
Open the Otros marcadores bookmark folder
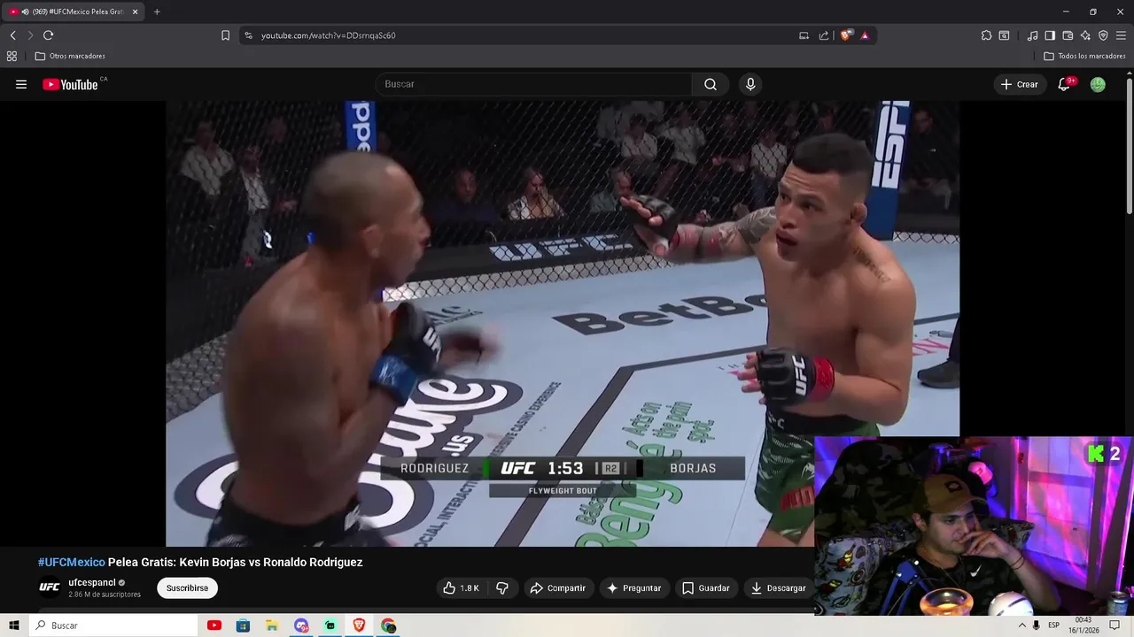70,56
